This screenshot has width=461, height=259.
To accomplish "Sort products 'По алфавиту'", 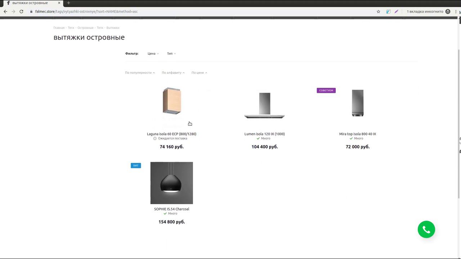I will [173, 73].
